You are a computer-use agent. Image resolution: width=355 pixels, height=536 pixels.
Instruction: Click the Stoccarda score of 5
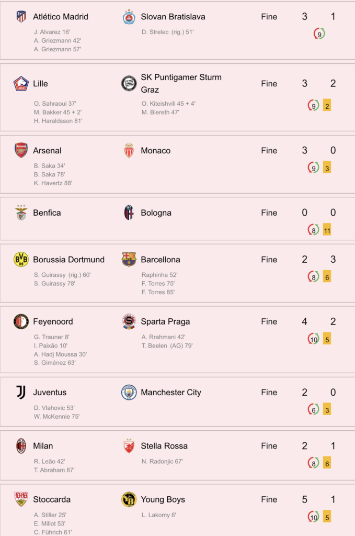(x=304, y=499)
